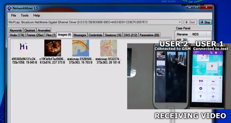Select the staticmap.E52B588 map thumbnail
This screenshot has height=123, width=231.
pos(81,48)
